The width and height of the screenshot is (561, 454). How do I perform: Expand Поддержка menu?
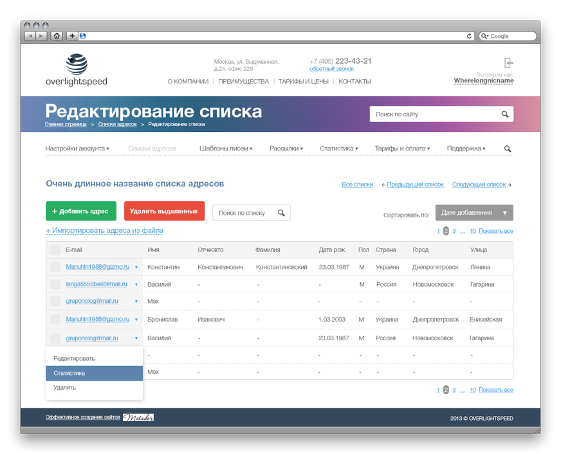point(466,149)
